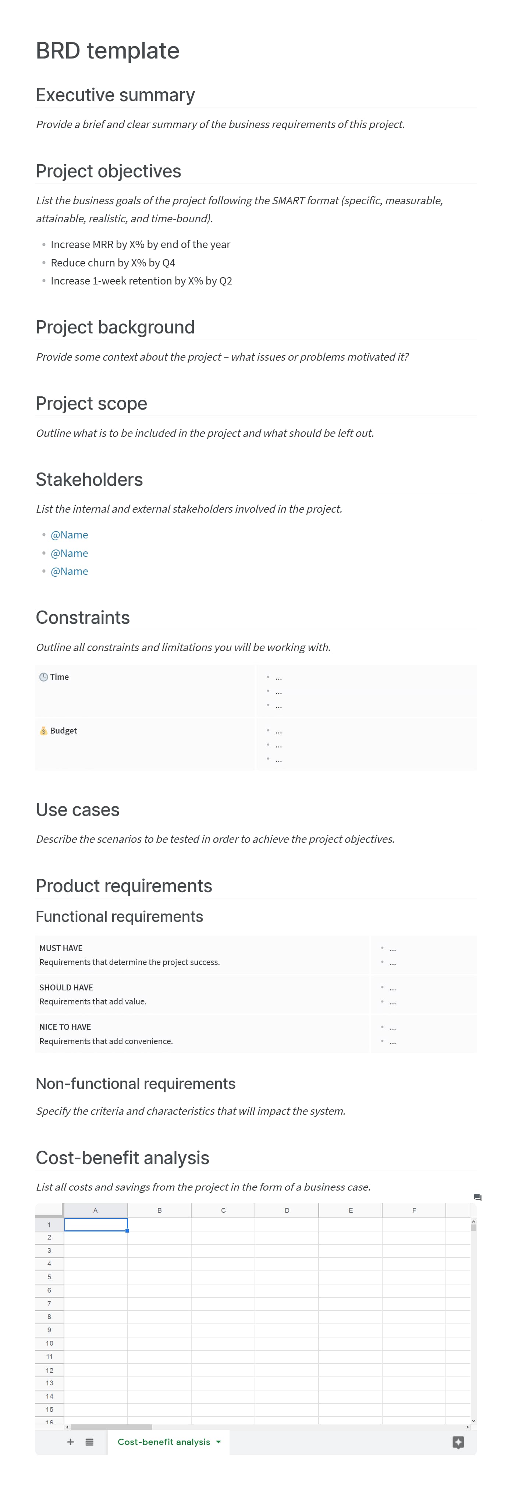Click the clock icon beside Time
Screen dimensions: 515x1488
pos(43,677)
